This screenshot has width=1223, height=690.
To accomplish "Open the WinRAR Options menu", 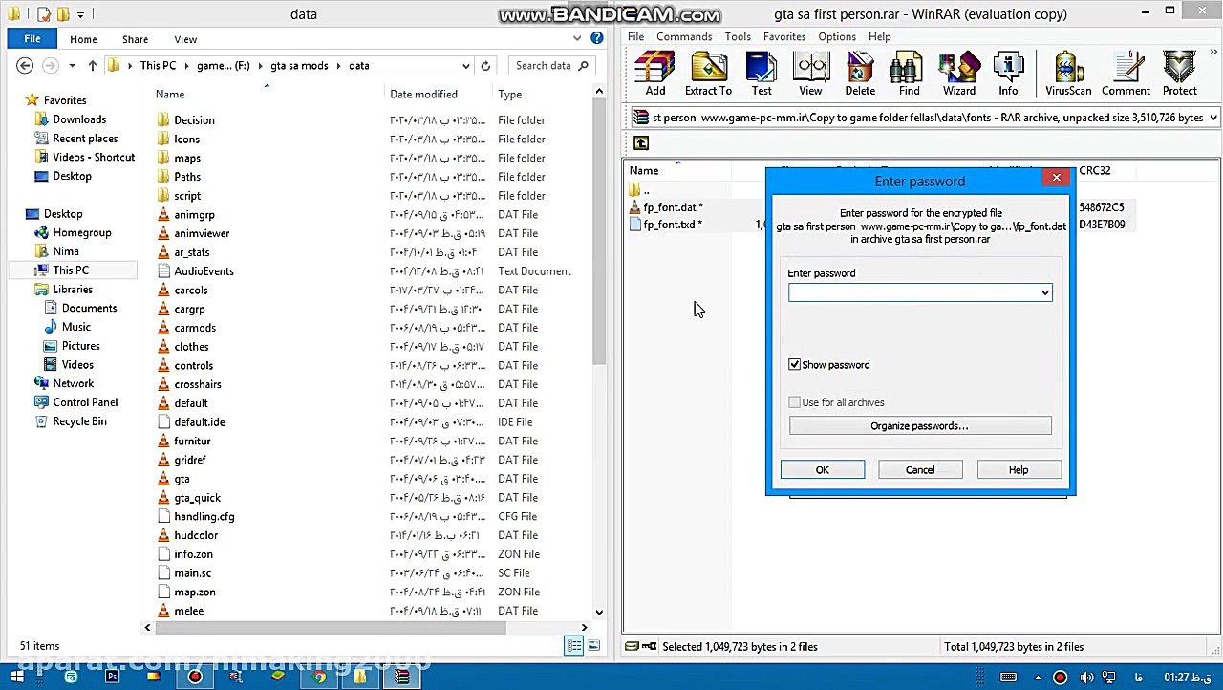I will (x=837, y=36).
